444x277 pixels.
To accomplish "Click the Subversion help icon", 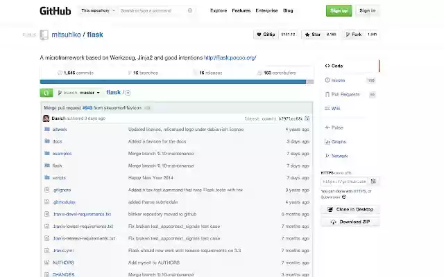I will (x=344, y=197).
